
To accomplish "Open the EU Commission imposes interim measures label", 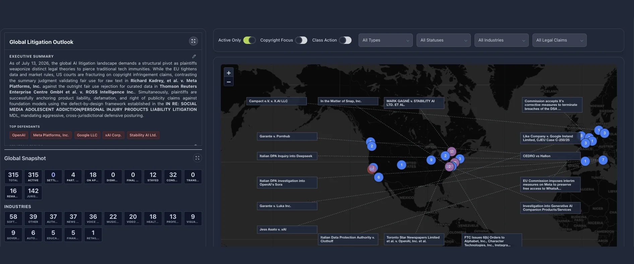I will 550,185.
